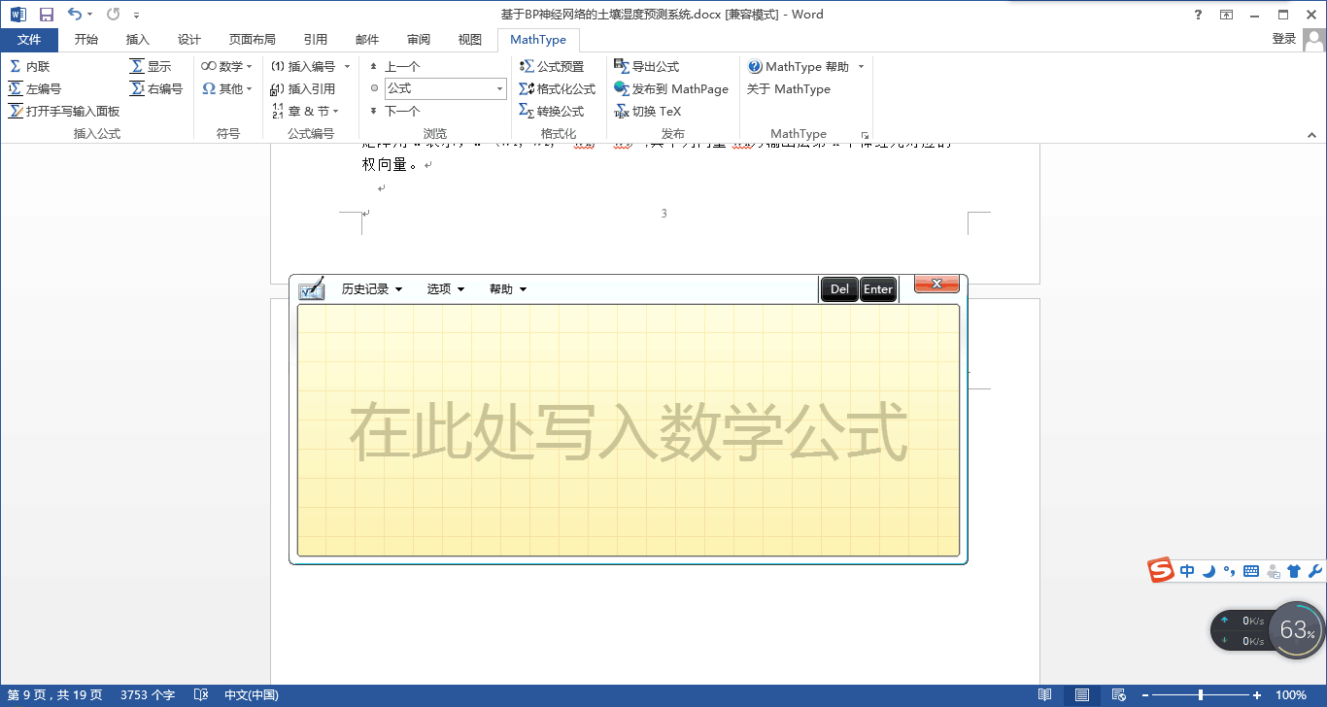Screen dimensions: 1327x707
Task: Open handwriting input panel 打开手写输入面板
Action: 64,111
